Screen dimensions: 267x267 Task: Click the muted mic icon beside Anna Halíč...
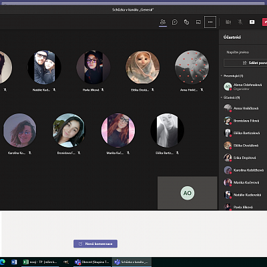[202, 89]
